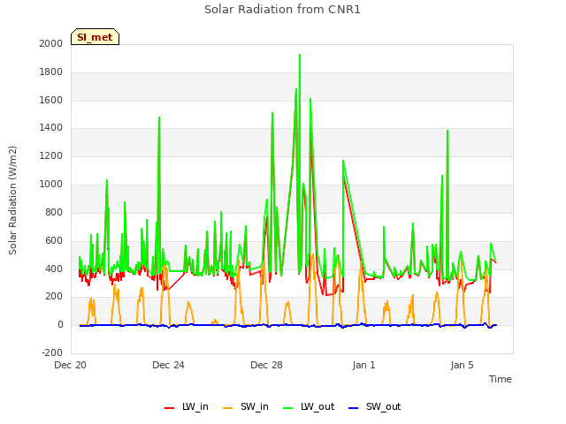Click the LW_out spike near Dec 24
The image size is (566, 424).
159,117
